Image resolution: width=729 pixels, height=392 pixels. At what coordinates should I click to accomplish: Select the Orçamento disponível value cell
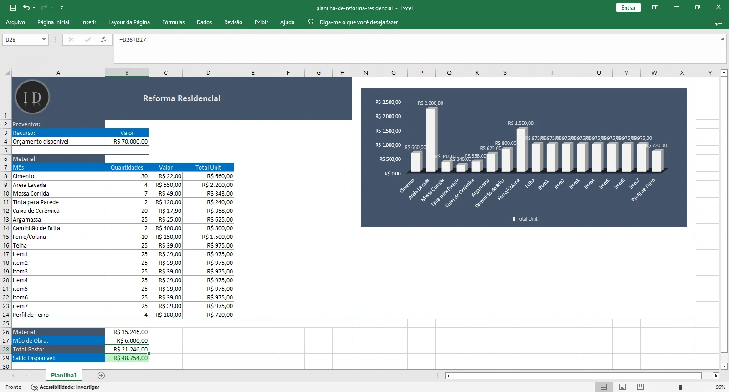click(127, 142)
